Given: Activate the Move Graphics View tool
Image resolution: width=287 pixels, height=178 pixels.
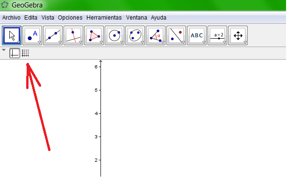Looking at the screenshot, I should coord(238,35).
